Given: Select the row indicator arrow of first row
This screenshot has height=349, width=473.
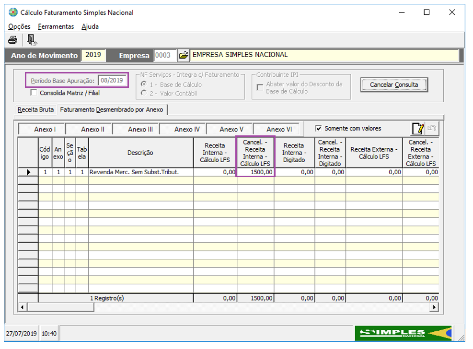Looking at the screenshot, I should 28,172.
